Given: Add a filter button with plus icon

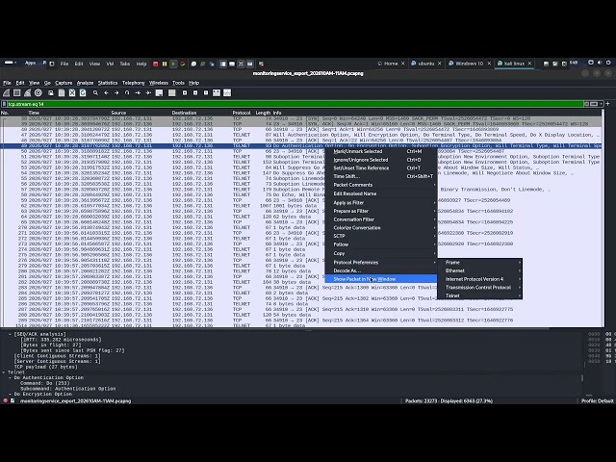Looking at the screenshot, I should 608,104.
